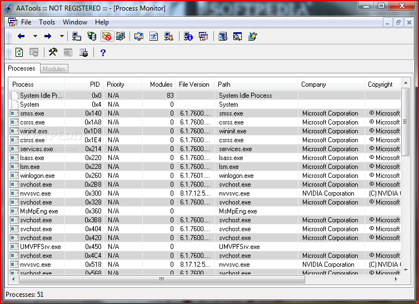This screenshot has height=304, width=419.
Task: Select the wininit.exe process name
Action: click(34, 131)
